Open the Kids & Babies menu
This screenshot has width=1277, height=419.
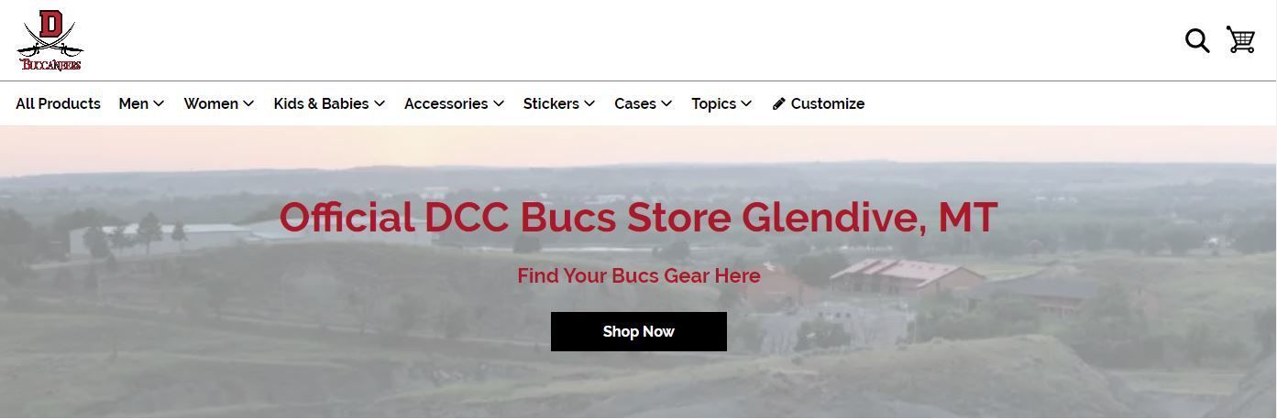[321, 103]
